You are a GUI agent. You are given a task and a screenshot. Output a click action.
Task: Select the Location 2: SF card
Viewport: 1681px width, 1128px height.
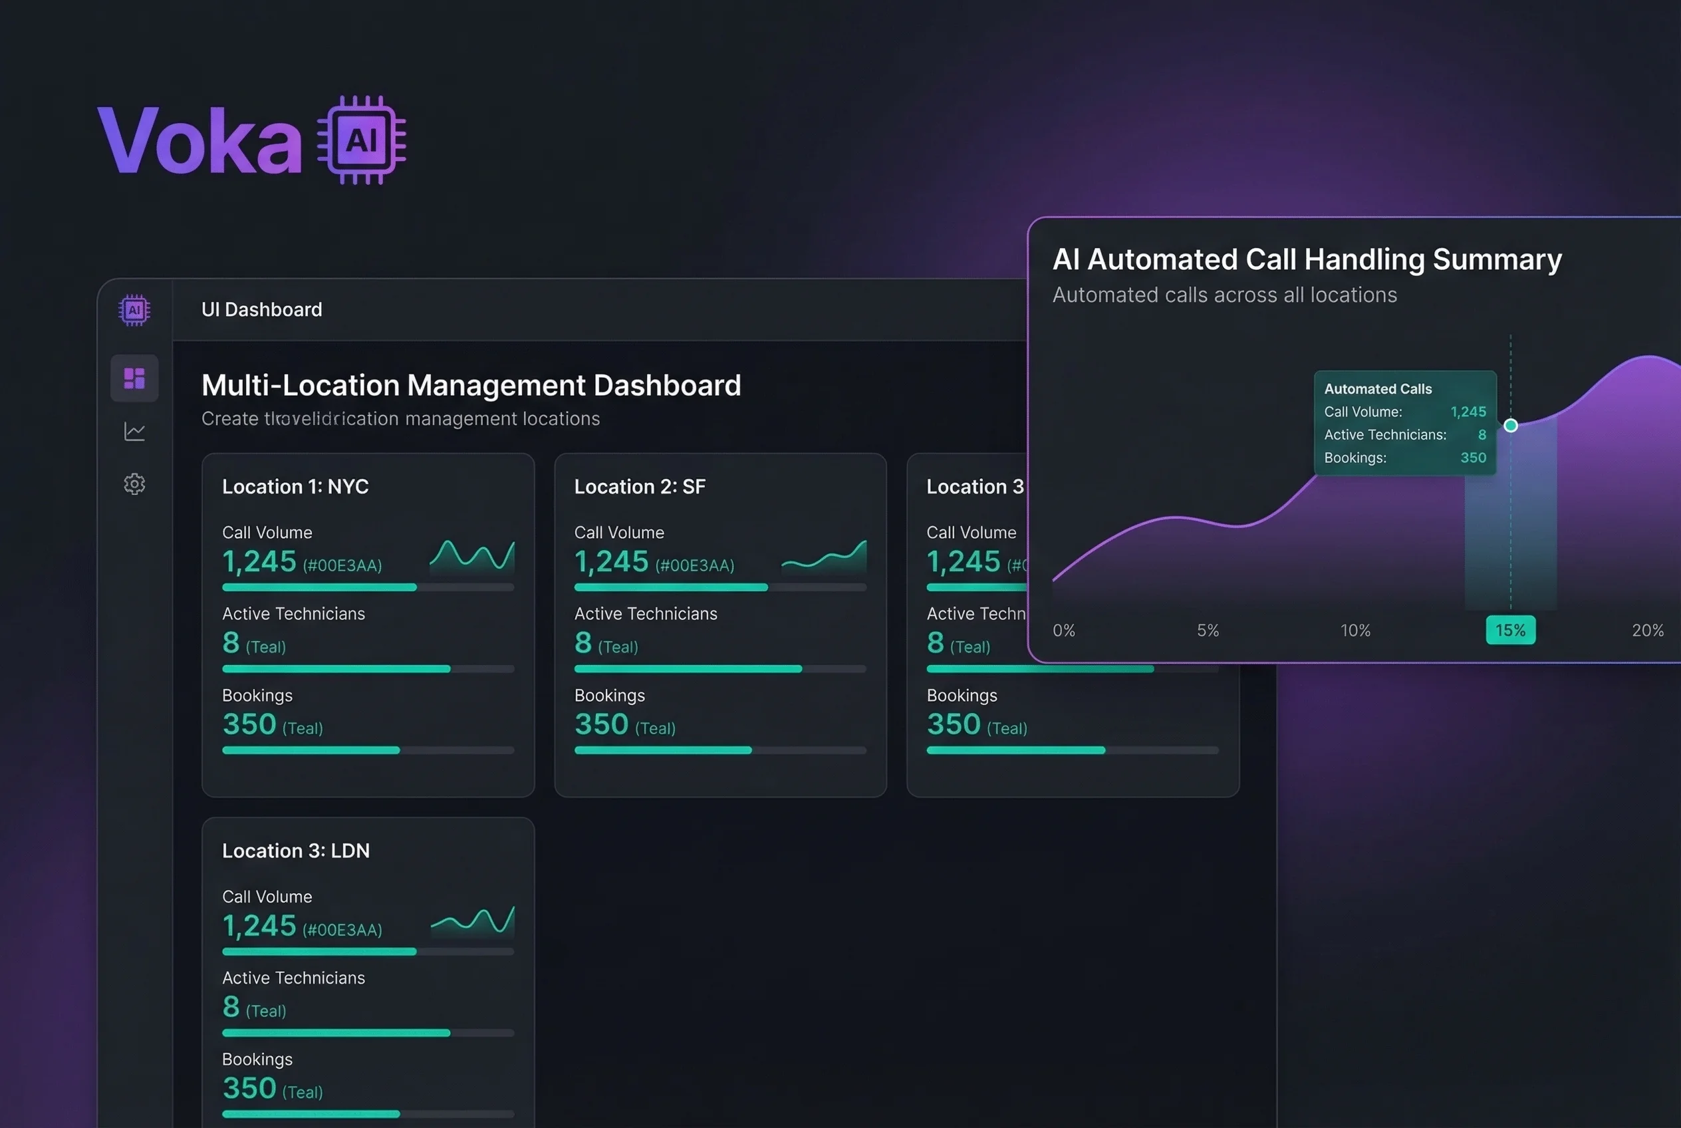point(720,626)
